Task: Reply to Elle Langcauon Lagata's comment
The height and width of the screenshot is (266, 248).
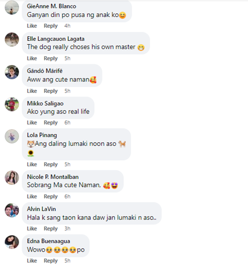Action: click(x=51, y=58)
